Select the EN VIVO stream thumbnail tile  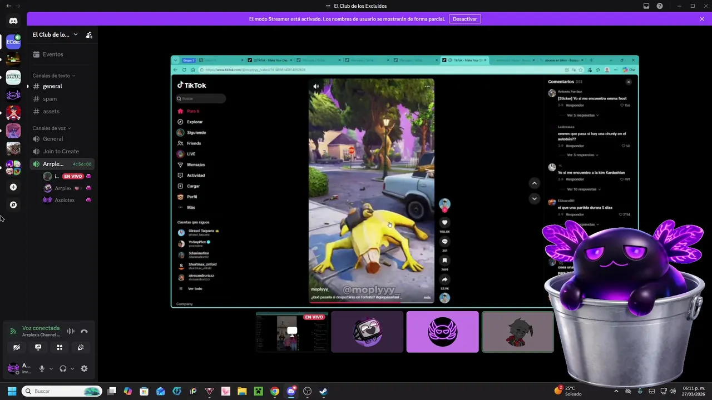tap(292, 332)
